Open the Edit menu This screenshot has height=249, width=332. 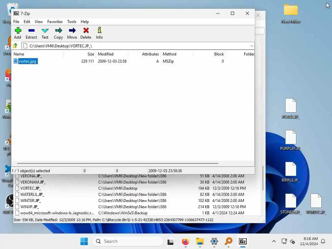coord(27,22)
